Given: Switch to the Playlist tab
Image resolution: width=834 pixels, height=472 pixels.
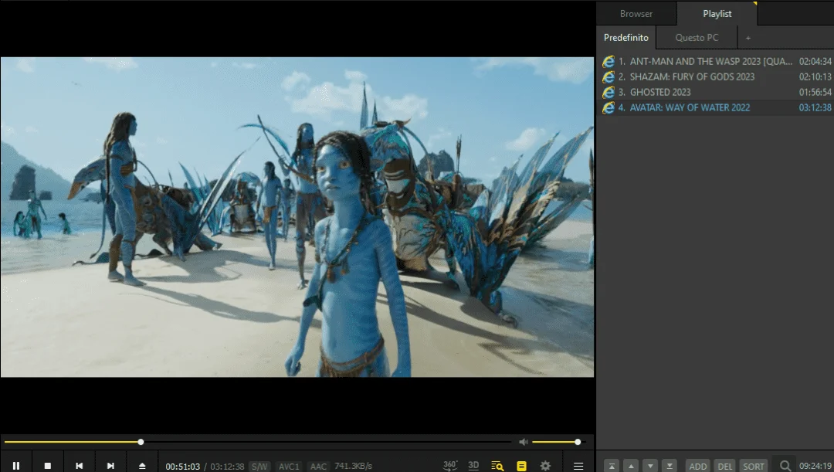Looking at the screenshot, I should coord(717,14).
